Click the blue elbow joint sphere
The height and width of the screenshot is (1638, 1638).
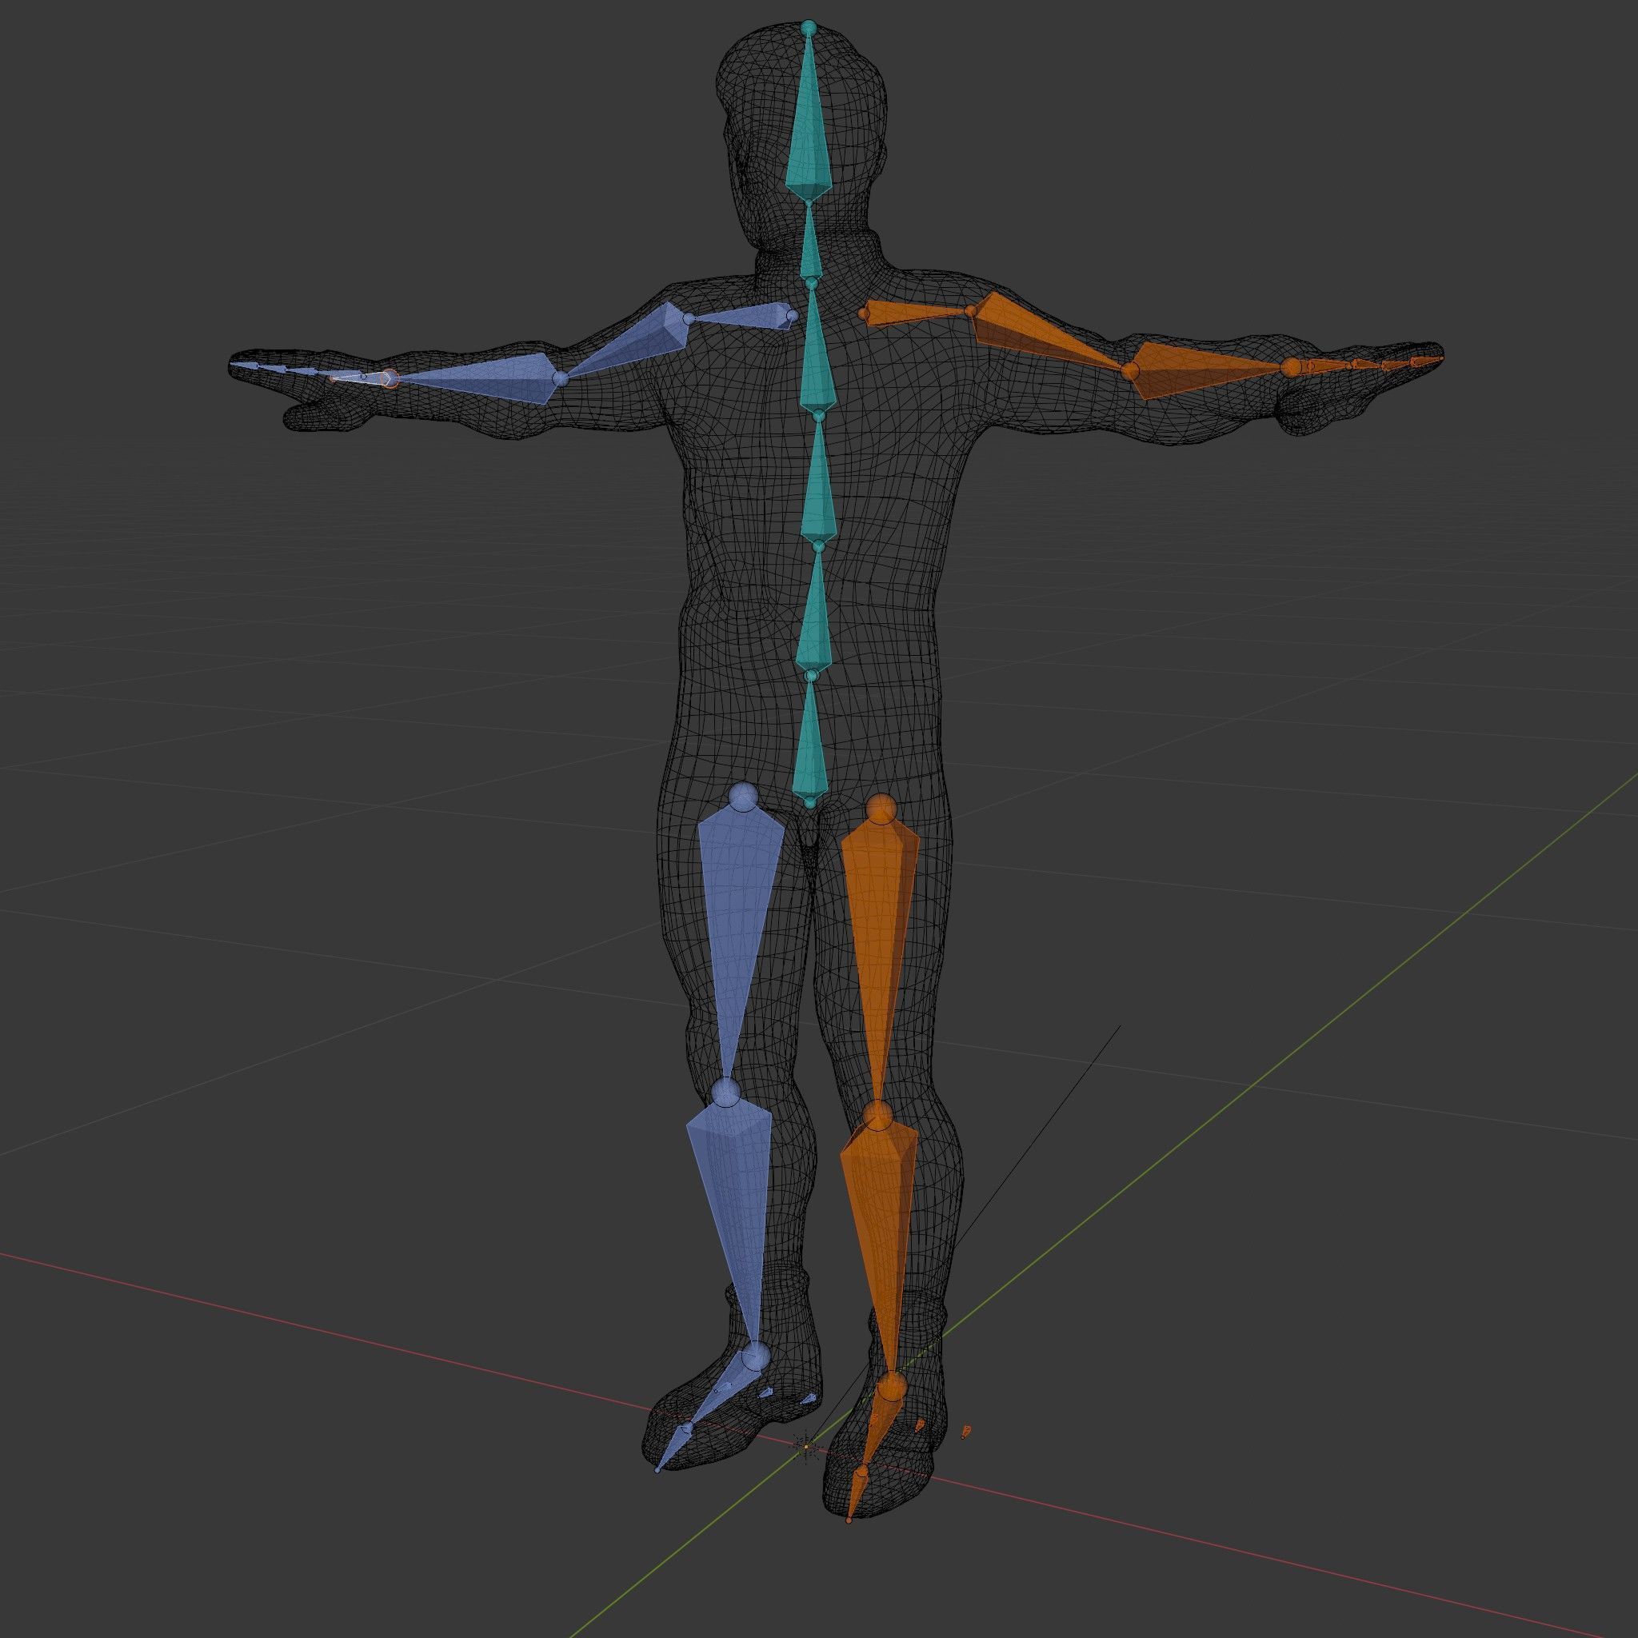(560, 378)
